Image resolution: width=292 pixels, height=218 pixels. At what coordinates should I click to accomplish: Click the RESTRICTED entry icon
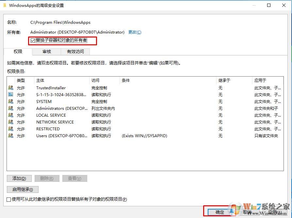coord(11,129)
